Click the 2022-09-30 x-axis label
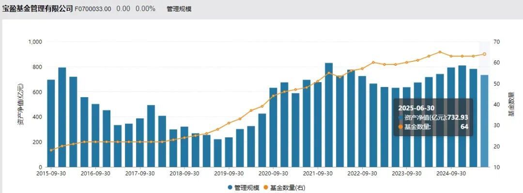The height and width of the screenshot is (193, 523). [362, 174]
